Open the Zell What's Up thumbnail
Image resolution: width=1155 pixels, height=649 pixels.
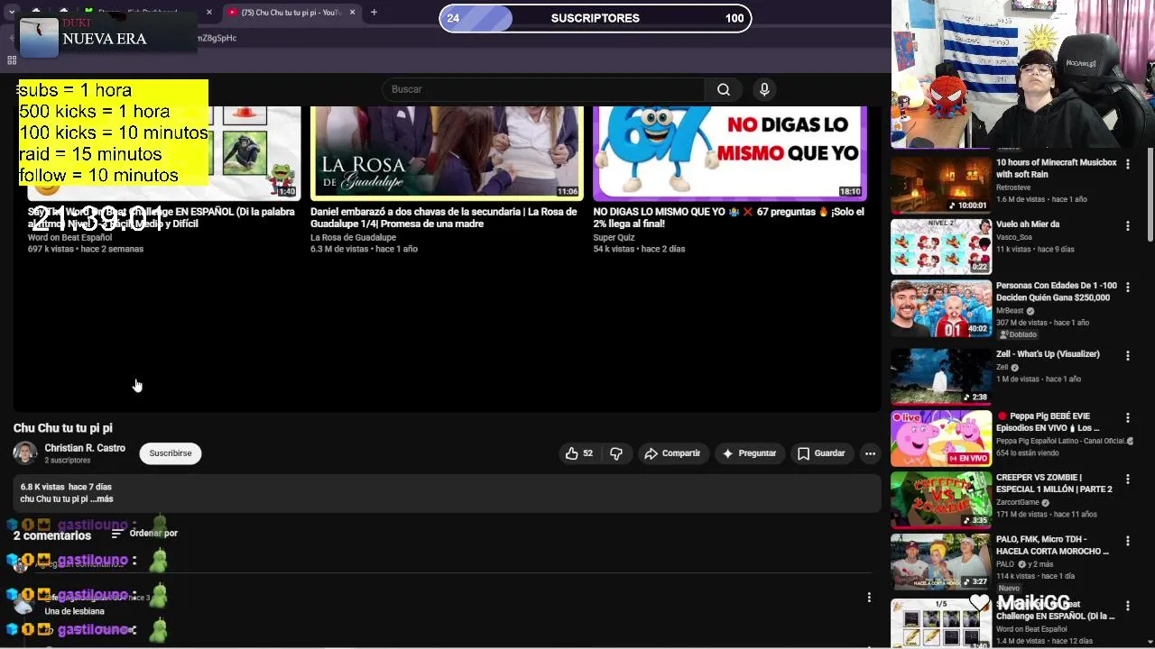(x=941, y=376)
